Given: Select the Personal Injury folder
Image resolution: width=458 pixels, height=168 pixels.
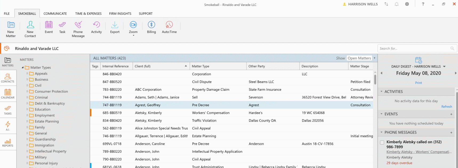Looking at the screenshot, I should [46, 163].
